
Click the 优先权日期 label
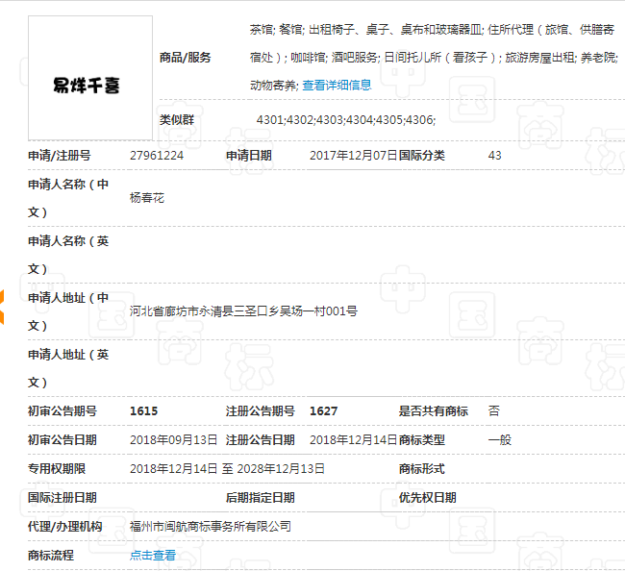[x=428, y=498]
